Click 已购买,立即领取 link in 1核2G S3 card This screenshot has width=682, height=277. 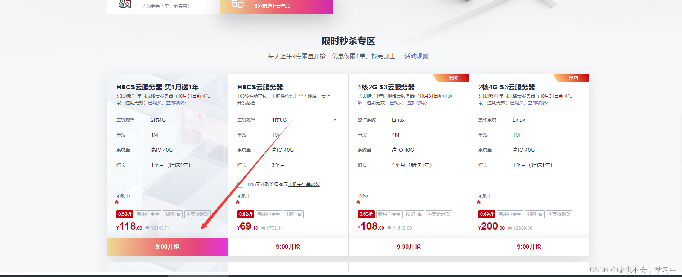tap(409, 103)
